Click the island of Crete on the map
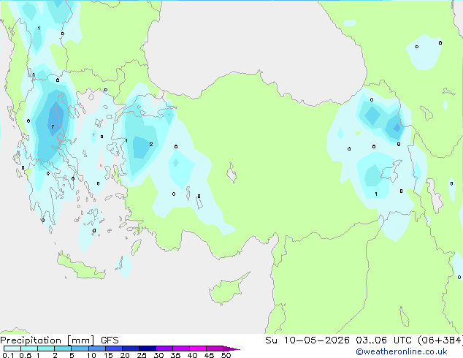This screenshot has height=358, width=463. [81, 267]
